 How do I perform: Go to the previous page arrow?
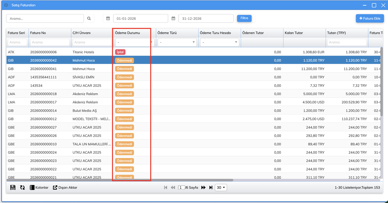pos(173,188)
